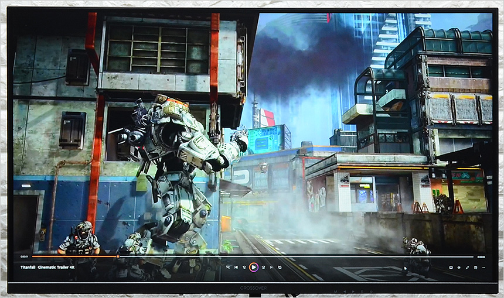The width and height of the screenshot is (504, 298).
Task: Toggle repeat mode for playback
Action: coord(280,267)
